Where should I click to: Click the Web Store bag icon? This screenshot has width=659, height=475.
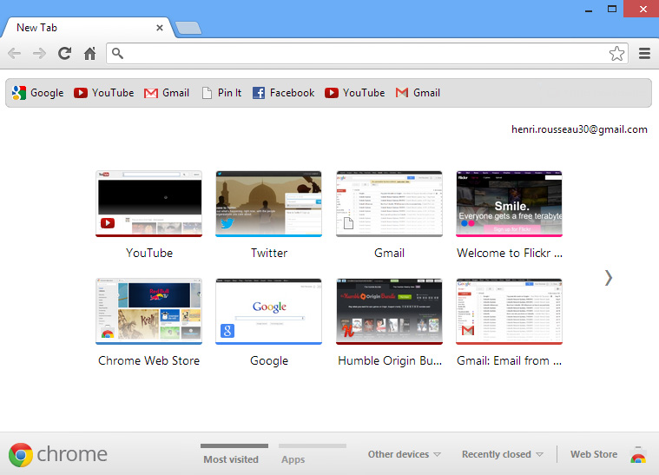click(x=638, y=455)
